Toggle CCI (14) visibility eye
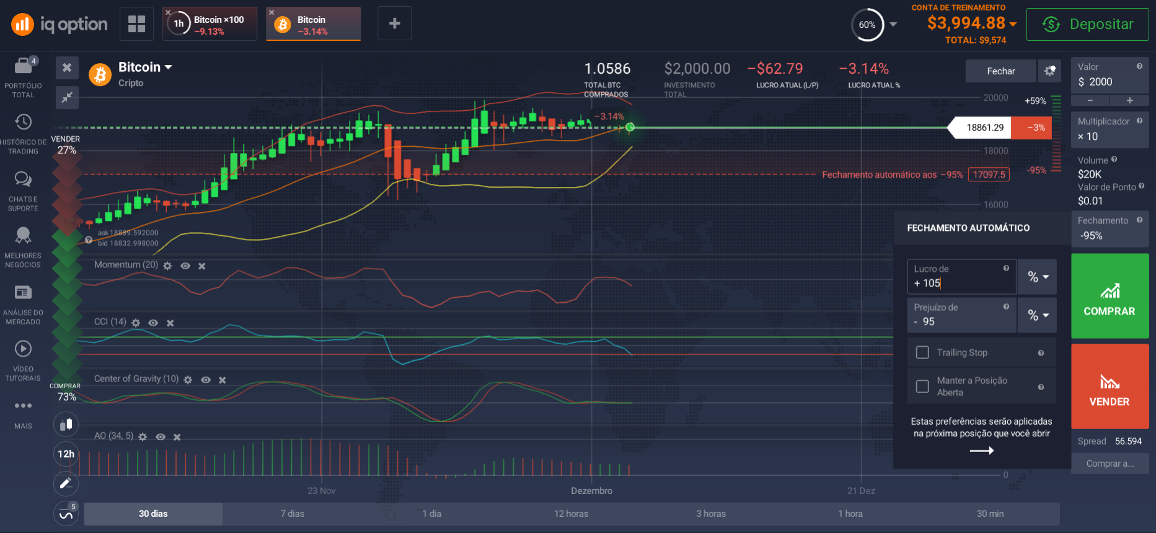This screenshot has height=533, width=1156. (153, 323)
